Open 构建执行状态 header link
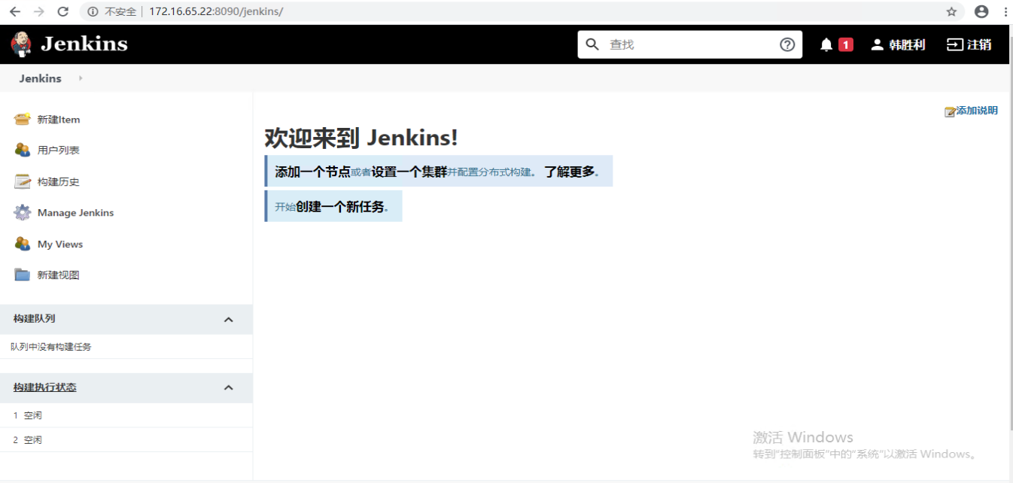 click(x=44, y=387)
